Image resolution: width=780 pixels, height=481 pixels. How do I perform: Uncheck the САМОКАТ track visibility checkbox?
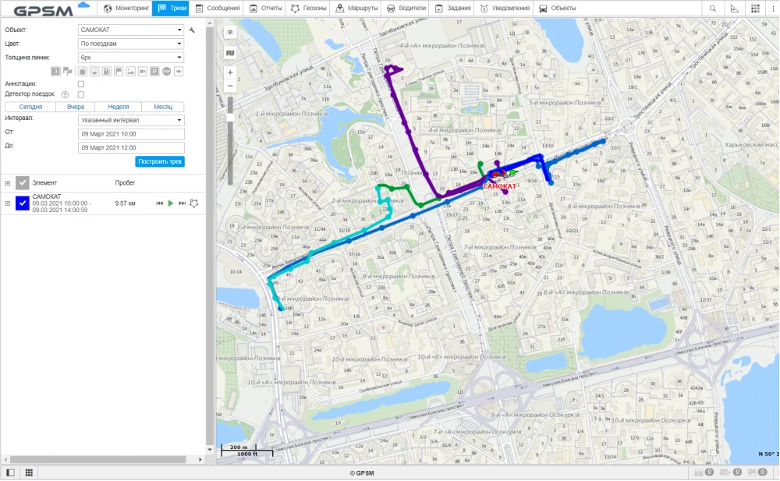pyautogui.click(x=23, y=203)
